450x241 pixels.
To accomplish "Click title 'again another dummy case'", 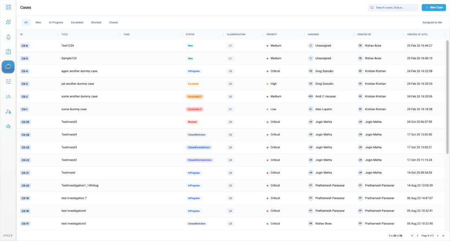I will pyautogui.click(x=80, y=71).
